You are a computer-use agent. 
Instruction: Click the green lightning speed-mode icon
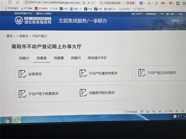click(89, 3)
